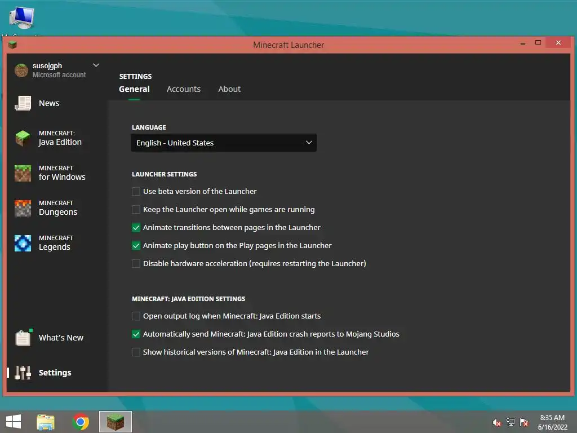Check Keep the Launcher open while games run
This screenshot has height=433, width=577.
(x=136, y=210)
